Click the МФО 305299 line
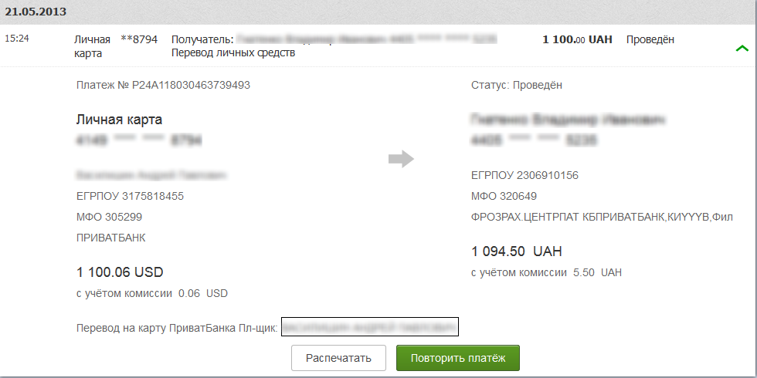The width and height of the screenshot is (757, 378). [109, 217]
